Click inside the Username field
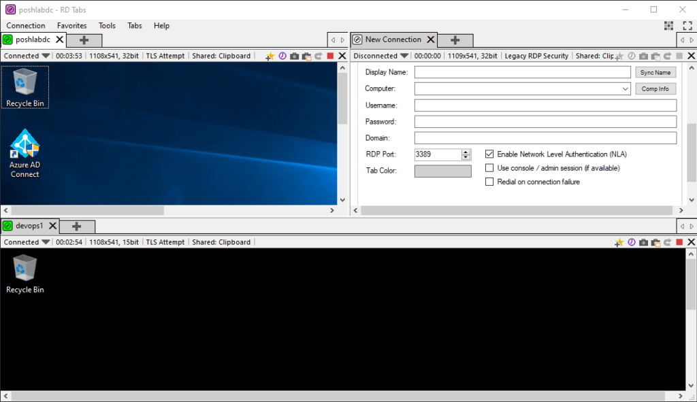This screenshot has height=402, width=697. (545, 105)
